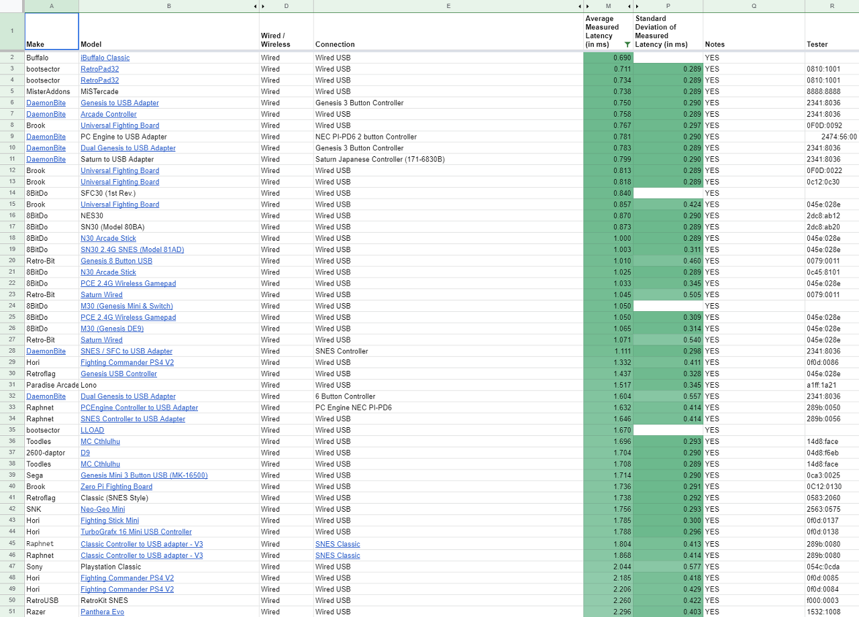The image size is (859, 617).
Task: Open the Neo-Geo Mini link
Action: pos(103,509)
